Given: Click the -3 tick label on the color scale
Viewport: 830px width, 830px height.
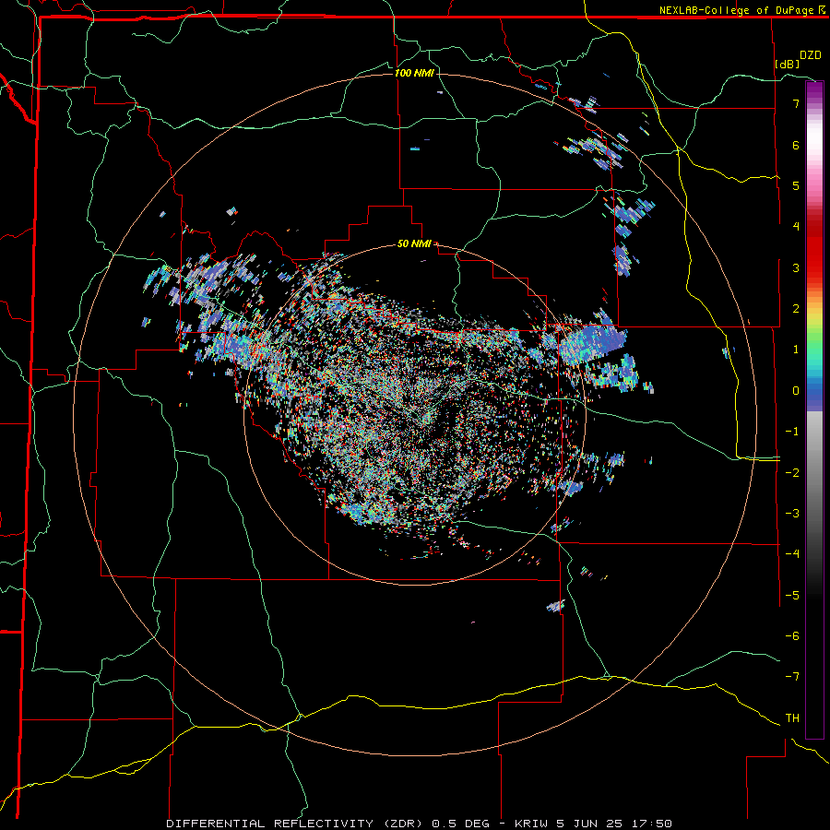Looking at the screenshot, I should tap(792, 514).
